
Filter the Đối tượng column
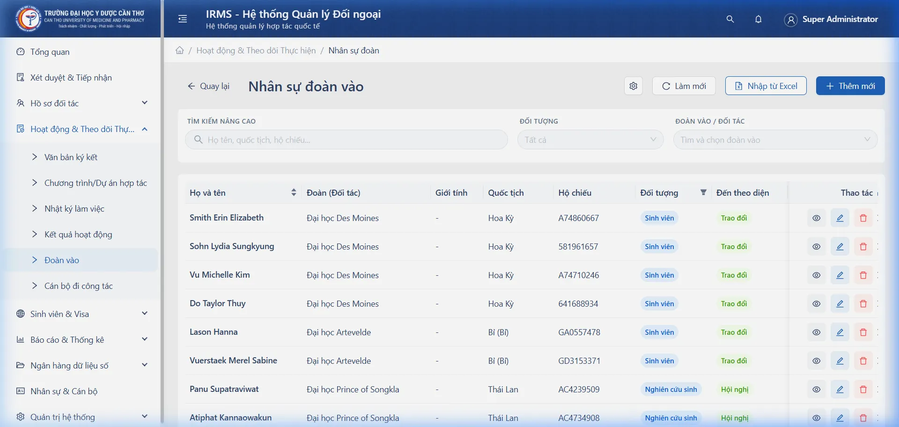[703, 192]
